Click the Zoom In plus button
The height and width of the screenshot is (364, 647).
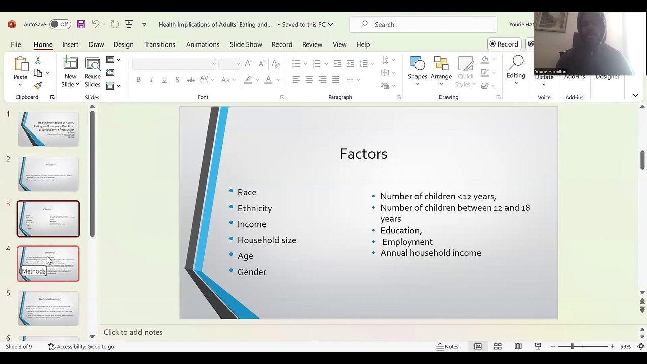tap(613, 346)
